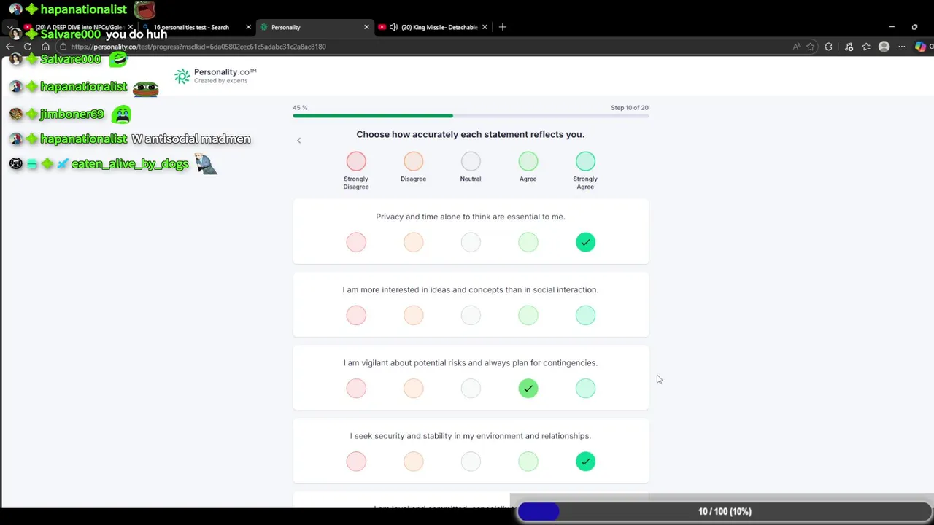The height and width of the screenshot is (525, 934).
Task: Select Strongly Agree for ideas and concepts
Action: [585, 315]
